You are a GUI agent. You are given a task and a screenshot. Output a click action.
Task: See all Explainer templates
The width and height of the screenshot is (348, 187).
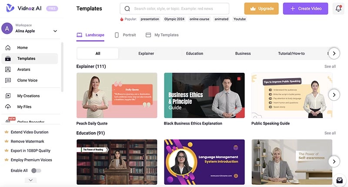(330, 67)
